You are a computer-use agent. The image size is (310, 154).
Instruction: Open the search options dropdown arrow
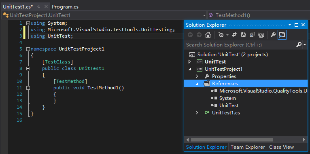[305, 45]
